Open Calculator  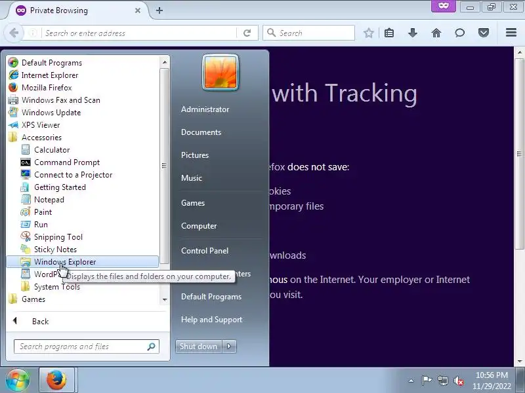click(83, 150)
